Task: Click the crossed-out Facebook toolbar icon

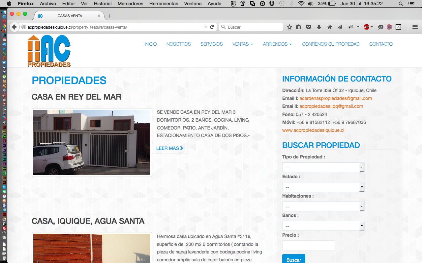Action: pos(389,27)
